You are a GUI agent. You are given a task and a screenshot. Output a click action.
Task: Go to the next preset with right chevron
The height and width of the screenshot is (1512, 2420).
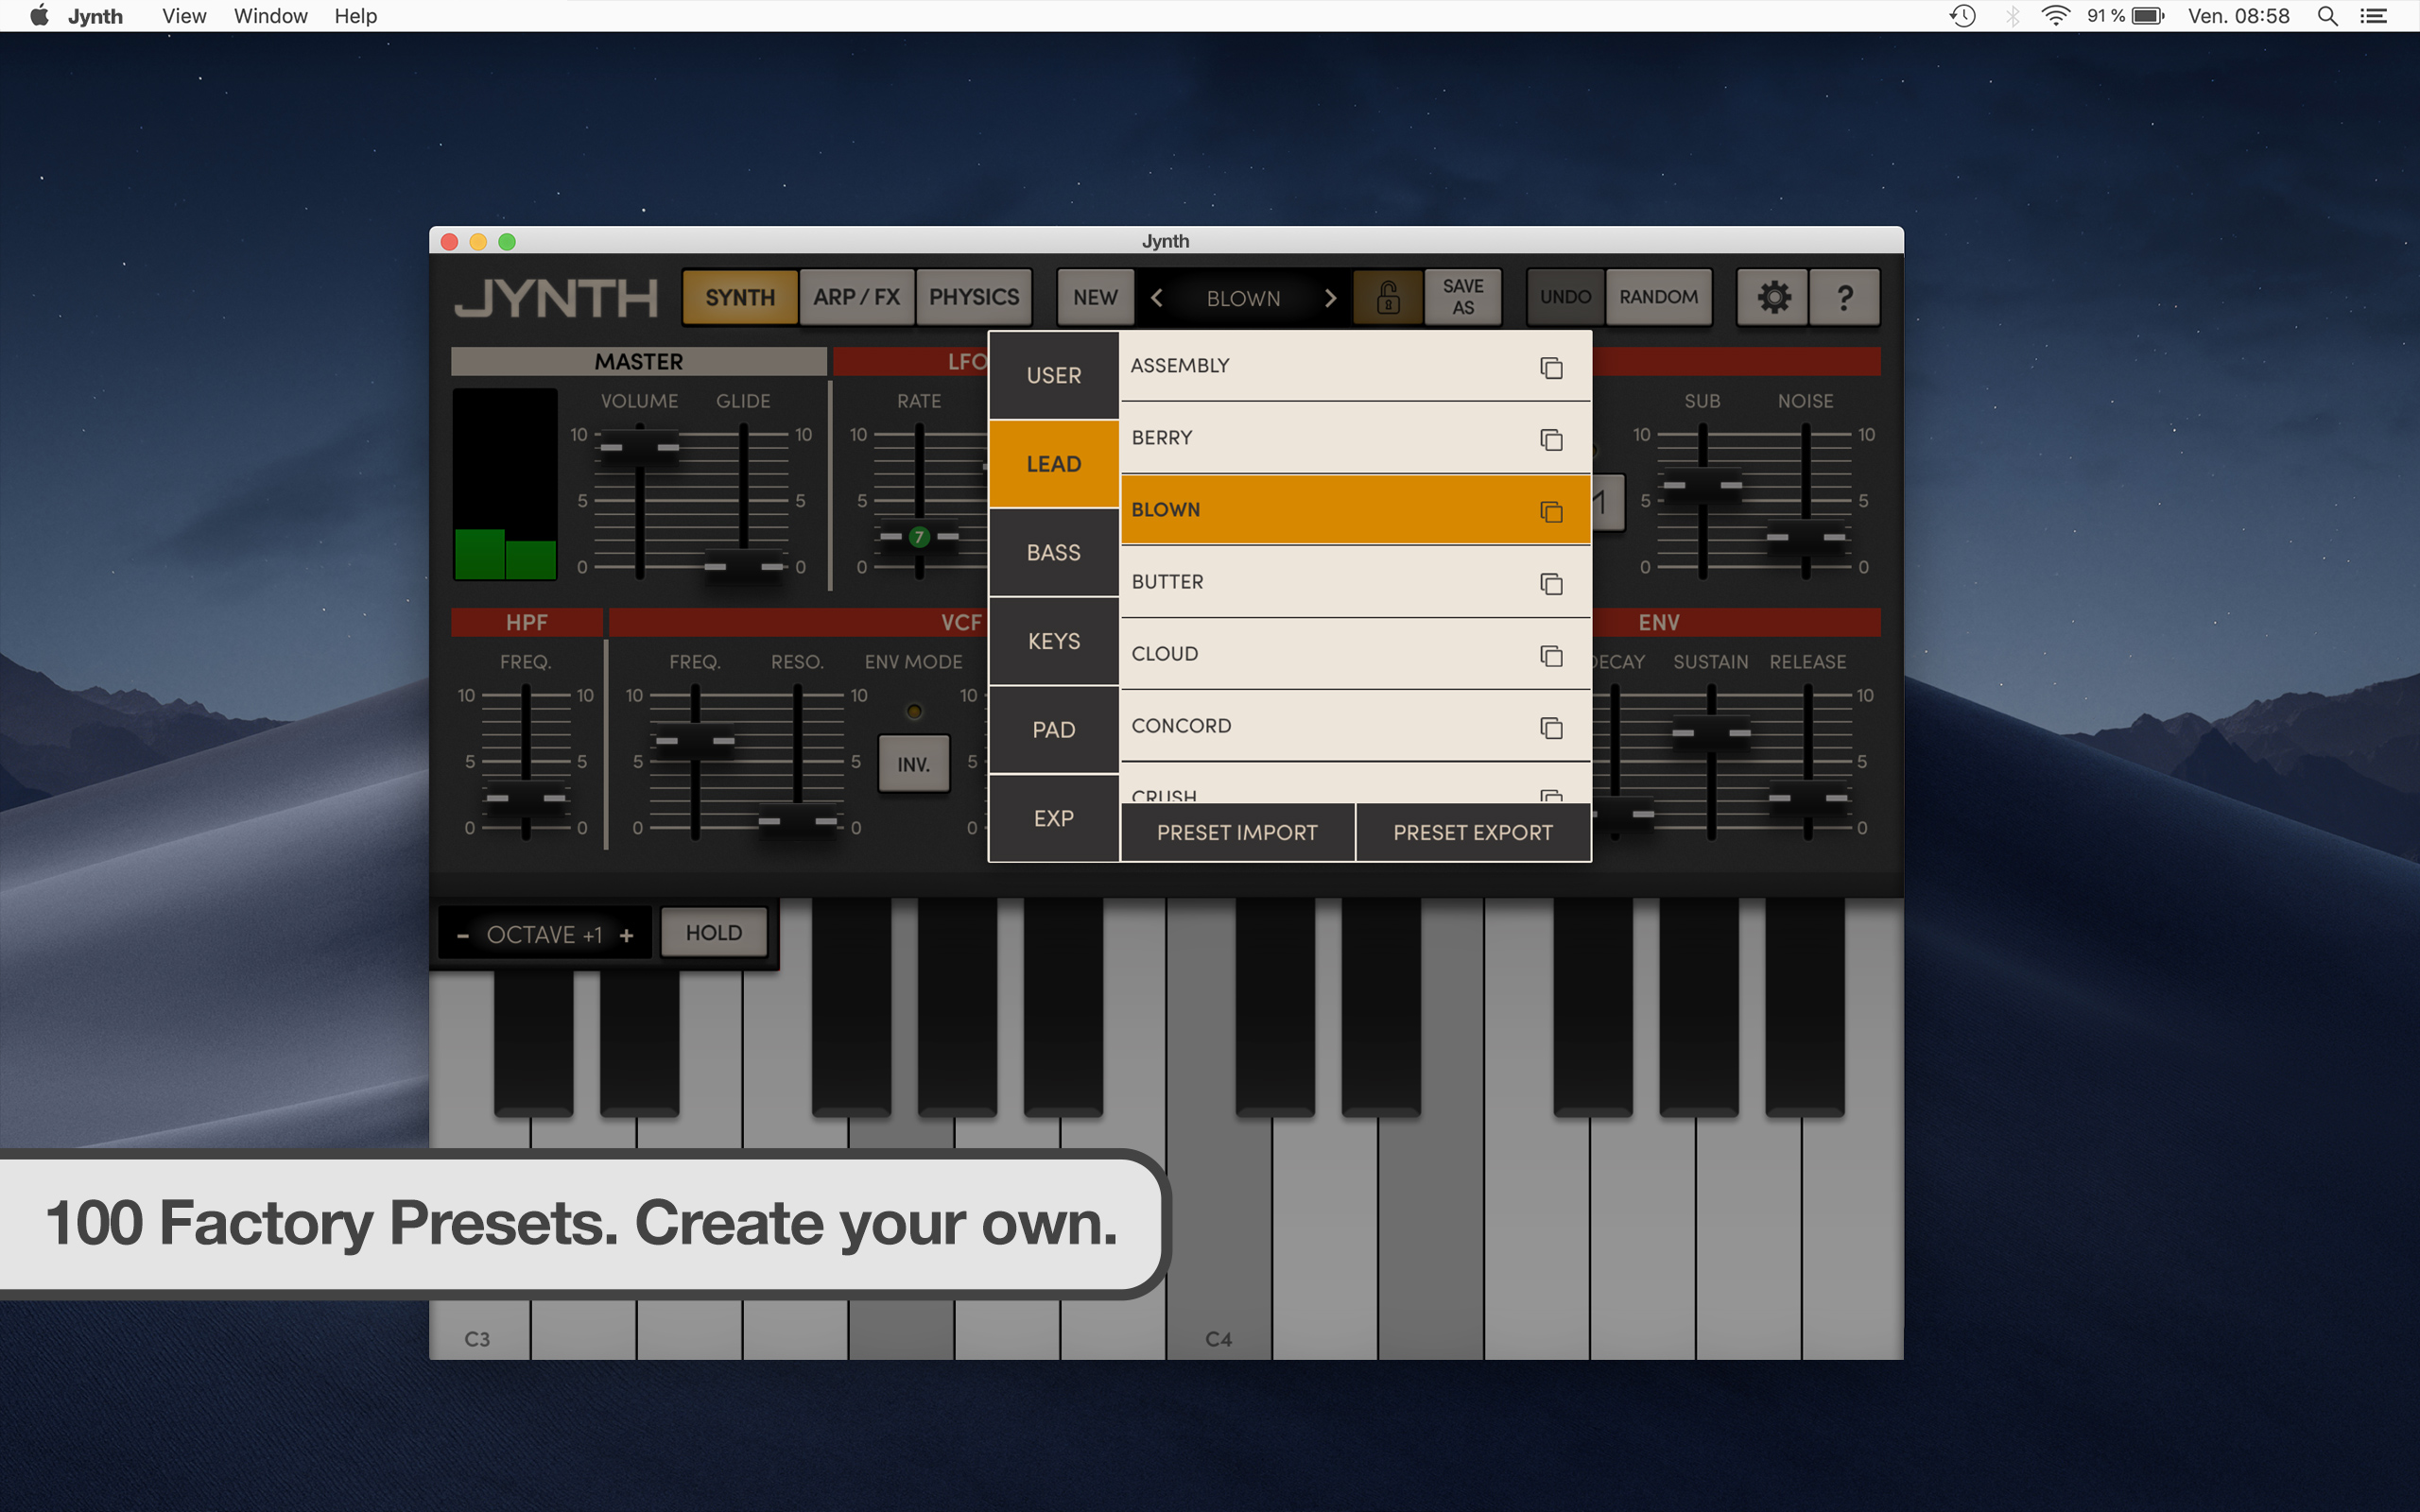(x=1330, y=298)
